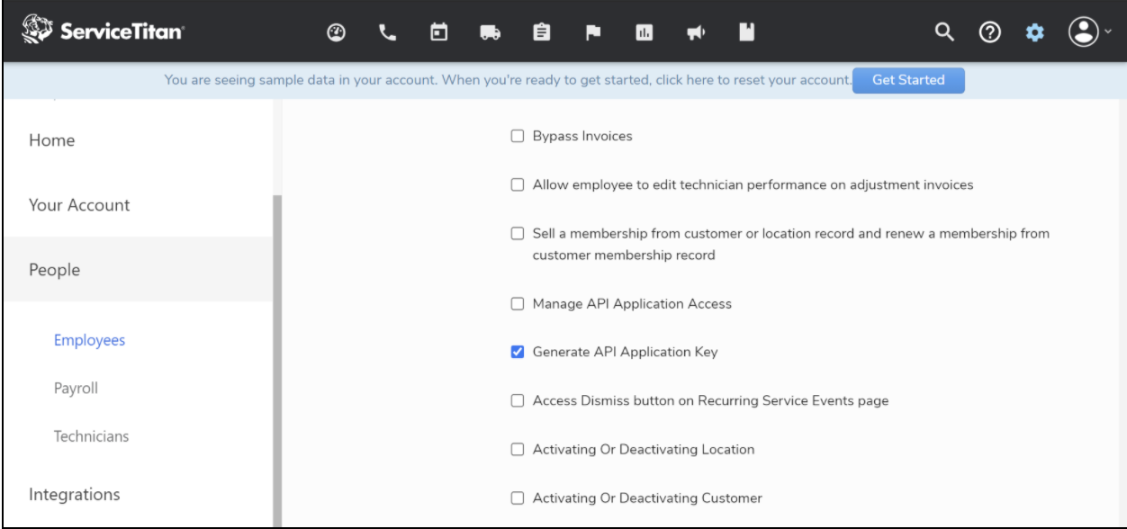Click the help question mark icon
Screen dimensions: 1127x529
tap(990, 32)
